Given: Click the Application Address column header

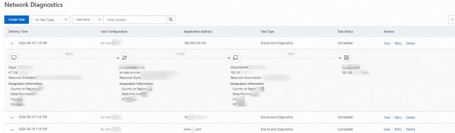Looking at the screenshot, I should (x=198, y=32).
